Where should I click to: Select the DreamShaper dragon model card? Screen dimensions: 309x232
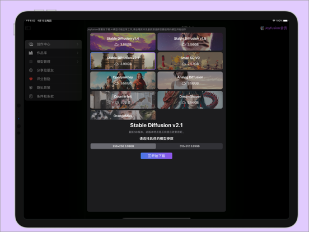(190, 100)
